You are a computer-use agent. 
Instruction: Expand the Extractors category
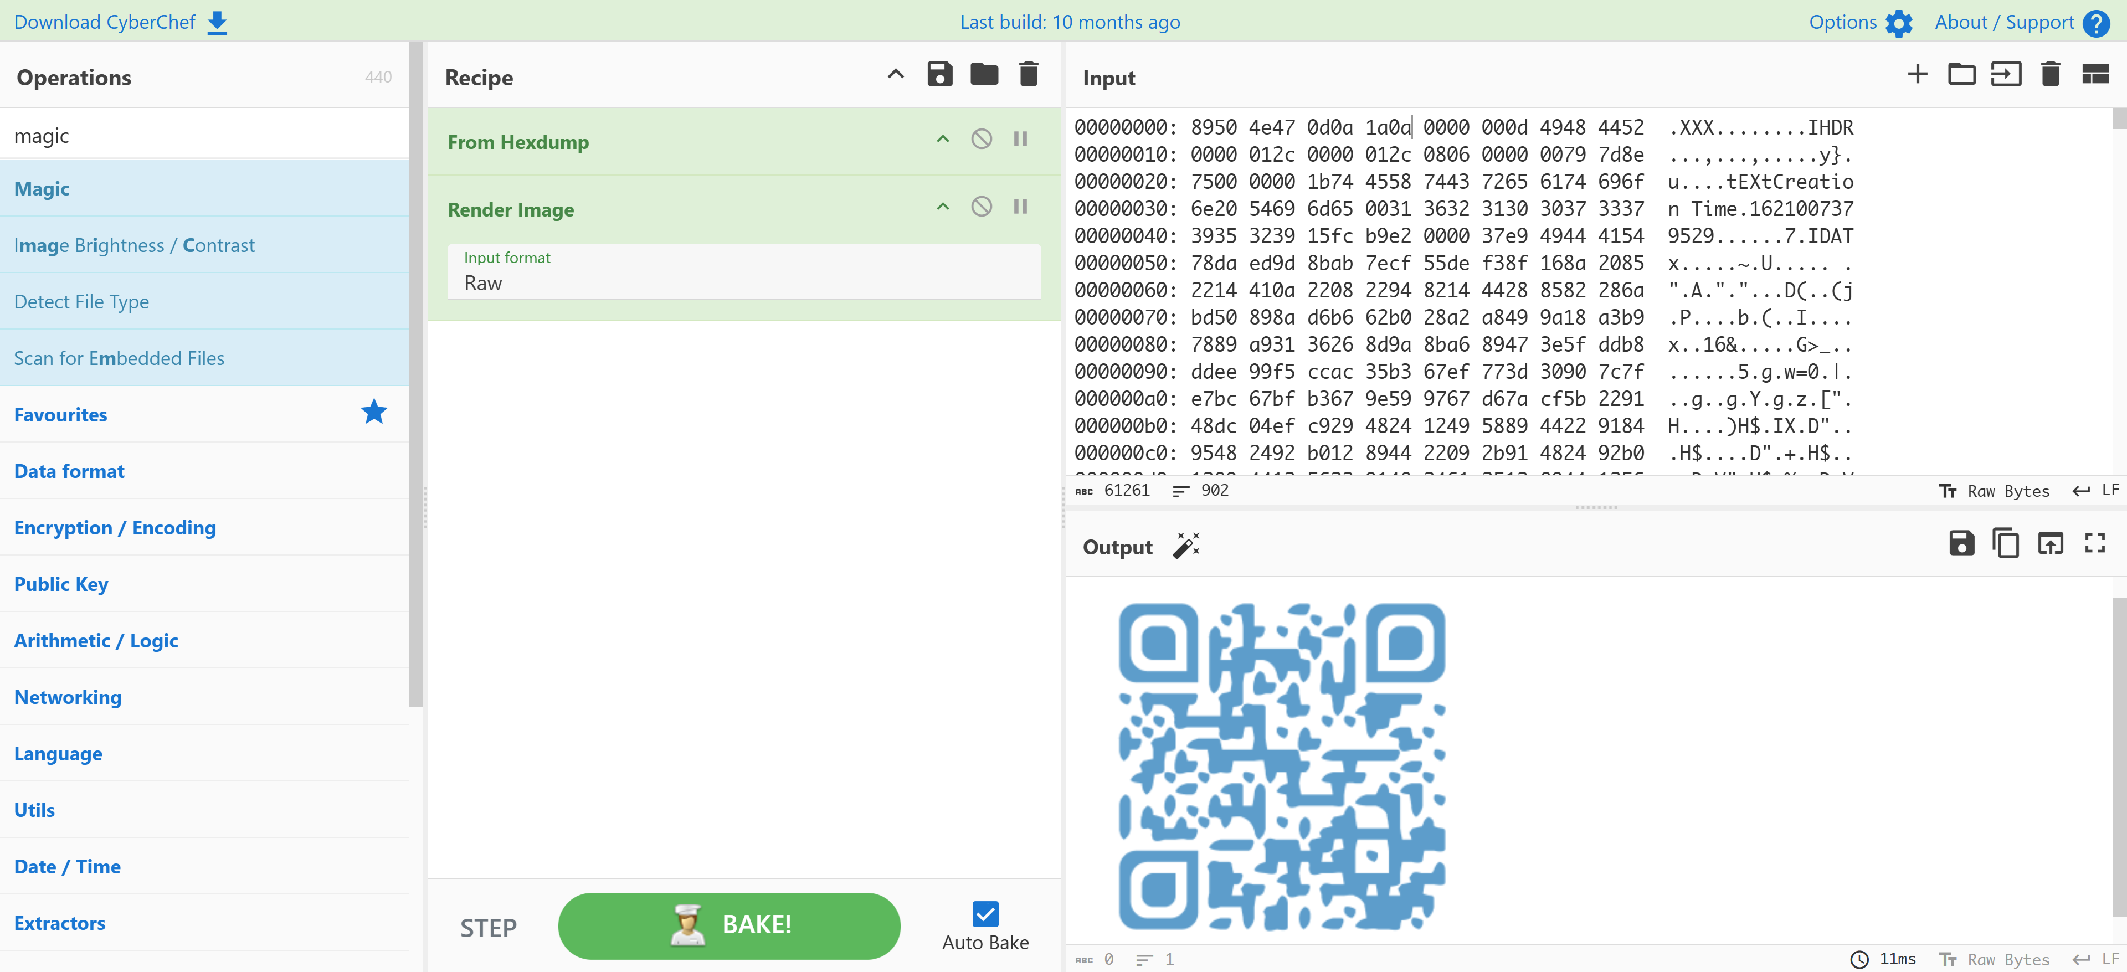point(204,923)
